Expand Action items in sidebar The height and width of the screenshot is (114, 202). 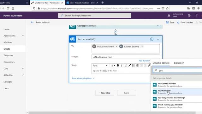tap(23, 35)
